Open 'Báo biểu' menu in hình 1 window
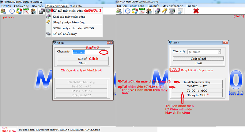Image resolution: width=245 pixels, height=132 pixels. point(37,6)
